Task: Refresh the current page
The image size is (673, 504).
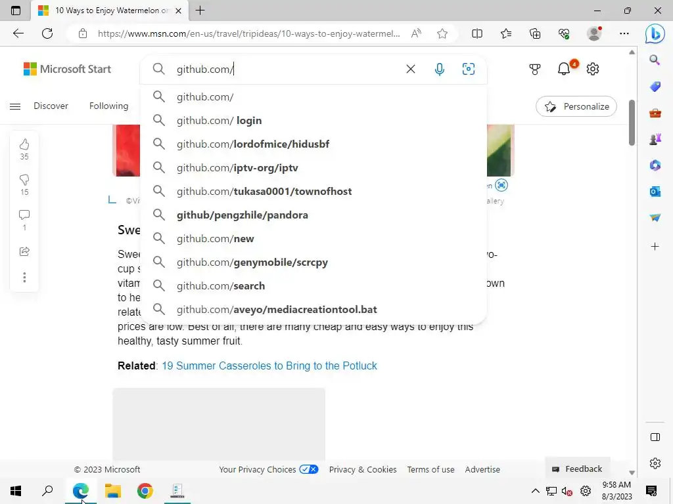Action: [47, 33]
